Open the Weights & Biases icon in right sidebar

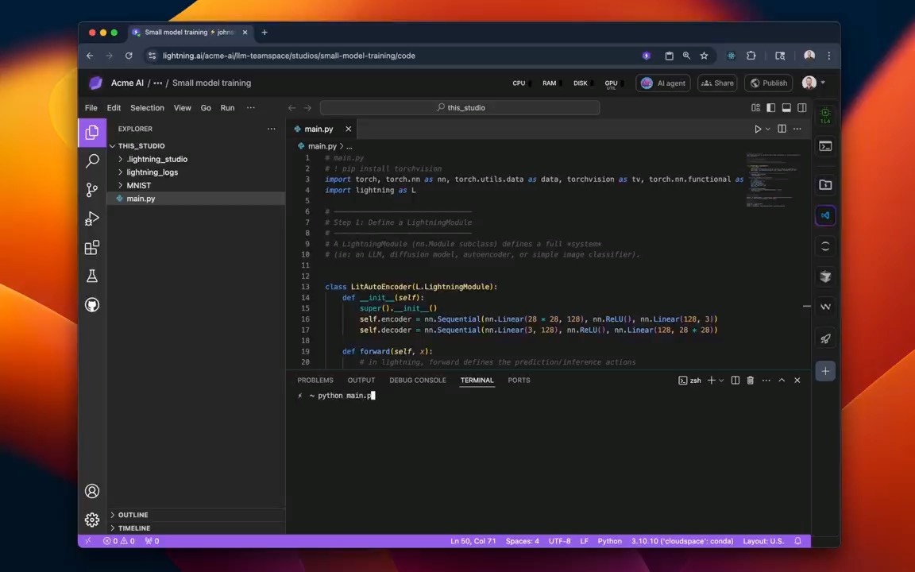825,307
